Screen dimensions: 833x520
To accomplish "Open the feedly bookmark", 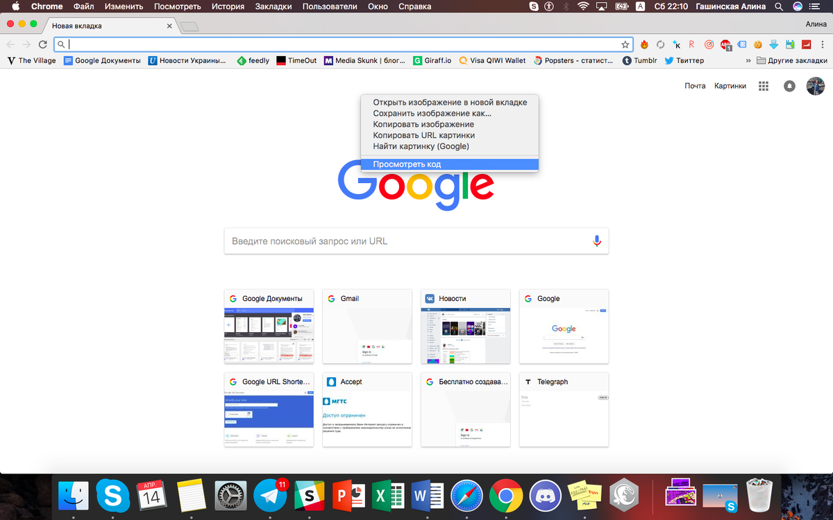I will 253,60.
